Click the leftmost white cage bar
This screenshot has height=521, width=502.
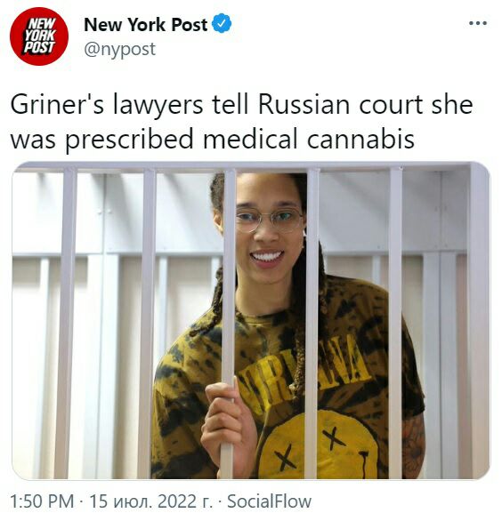pyautogui.click(x=68, y=324)
